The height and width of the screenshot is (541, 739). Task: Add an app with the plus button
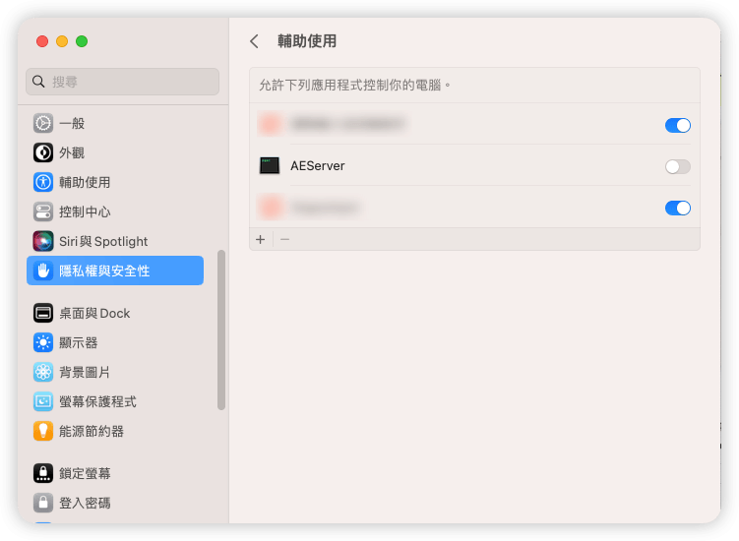(x=260, y=239)
